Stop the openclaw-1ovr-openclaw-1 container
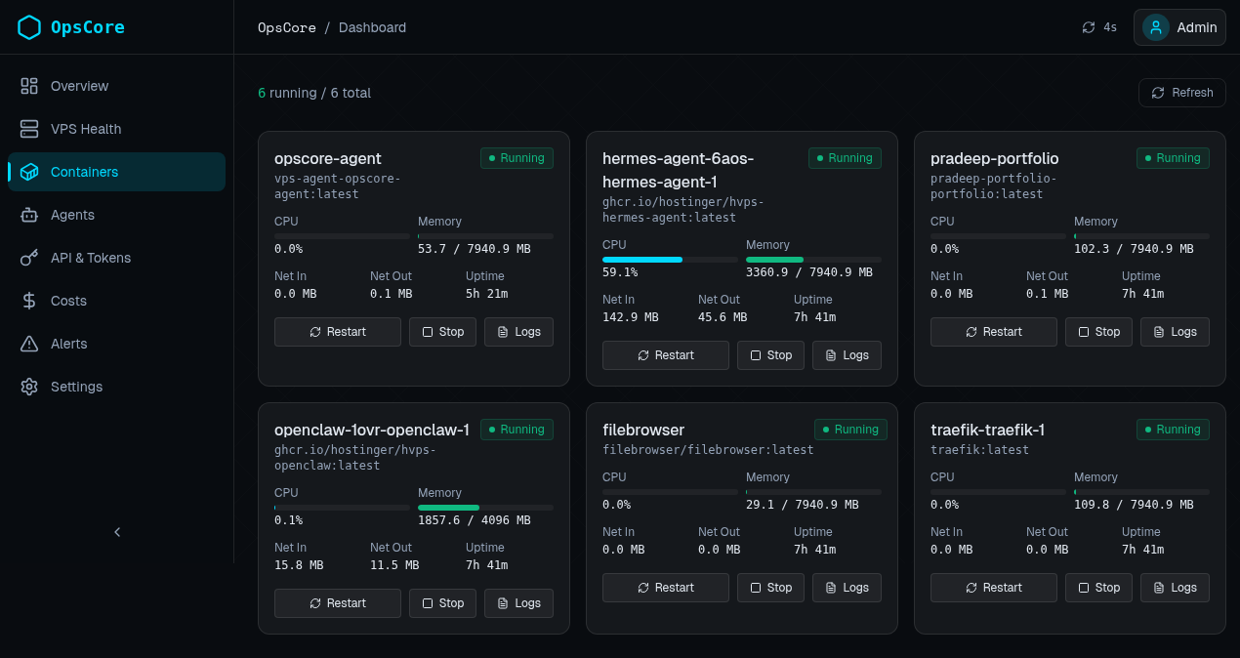The height and width of the screenshot is (658, 1240). (443, 603)
